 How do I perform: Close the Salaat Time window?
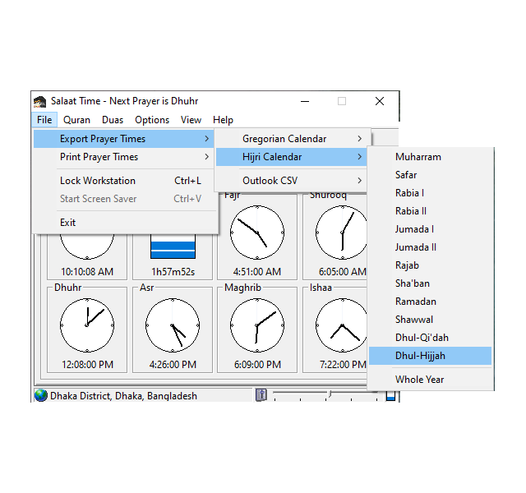(380, 101)
